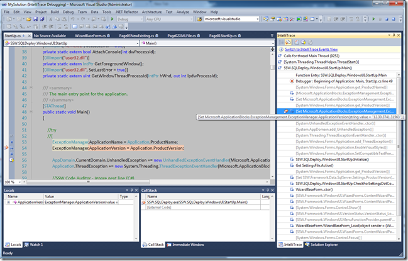Click the IntelliTrace settings icon with yellow arrow
Viewport: 408px width, 261px height.
coord(304,42)
